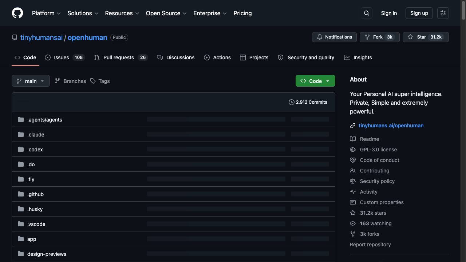Click the link icon next to tinyhumans.ai/openhuman

tap(353, 126)
